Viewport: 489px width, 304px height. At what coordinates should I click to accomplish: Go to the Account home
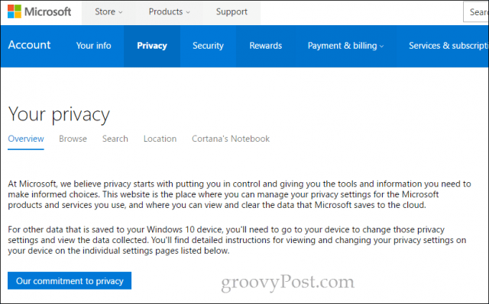click(29, 45)
